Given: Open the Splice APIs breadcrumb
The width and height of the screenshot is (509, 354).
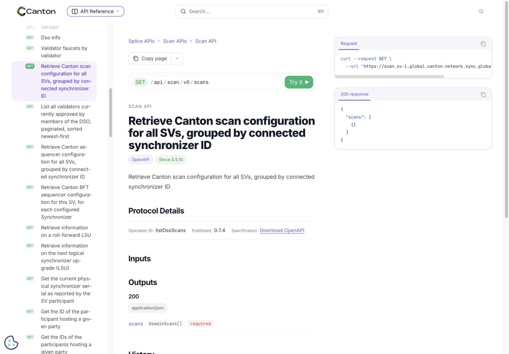Looking at the screenshot, I should [141, 41].
